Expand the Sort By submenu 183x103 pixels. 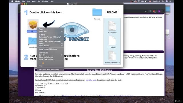coord(50,55)
